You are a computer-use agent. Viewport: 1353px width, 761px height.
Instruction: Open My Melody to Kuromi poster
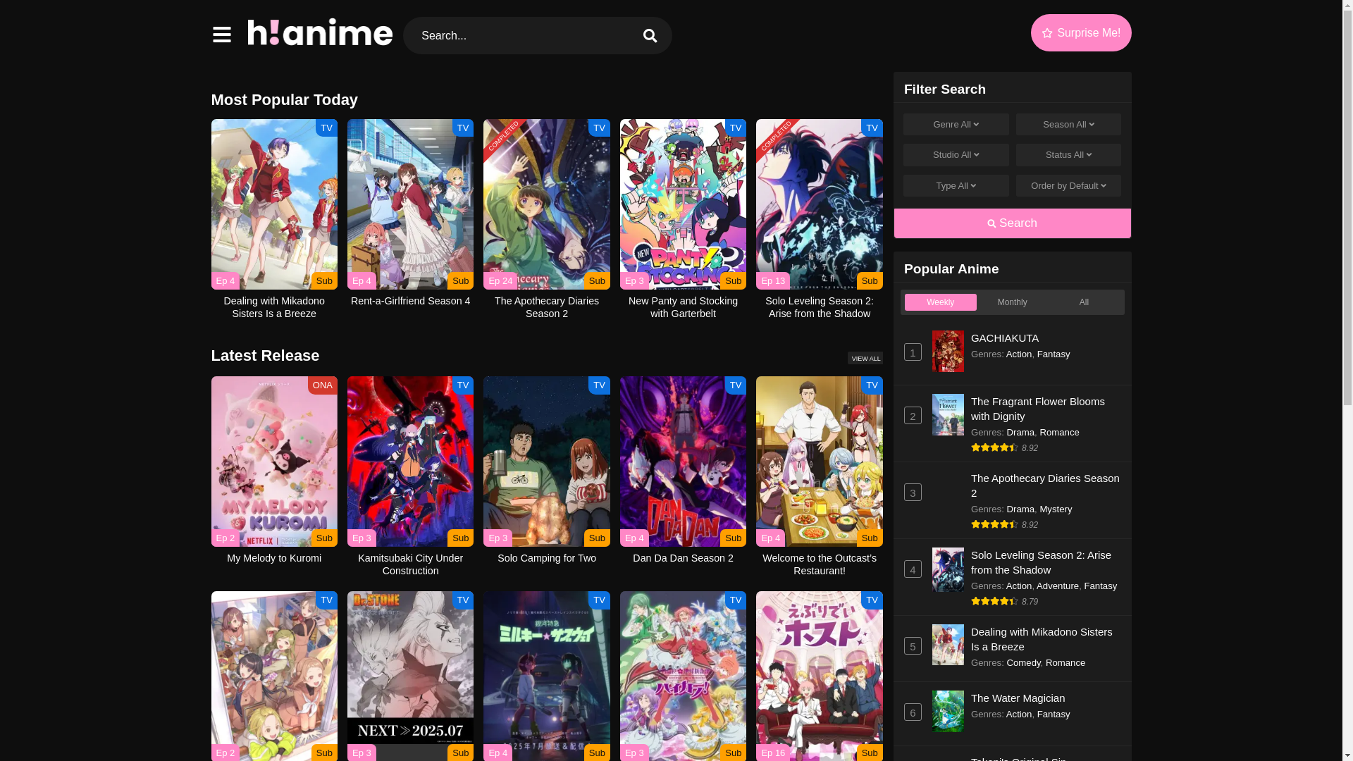[x=274, y=462]
